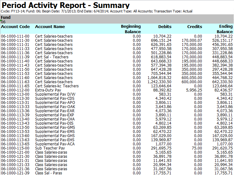
Task: Select the 600,050.00 credit value
Action: click(192, 78)
